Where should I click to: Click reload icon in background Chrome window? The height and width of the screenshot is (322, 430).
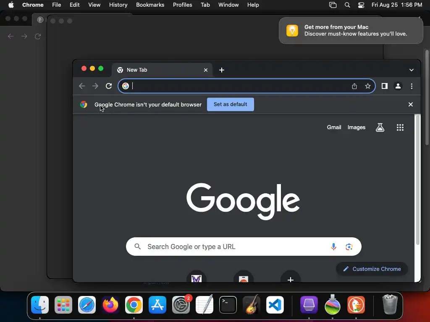click(37, 36)
